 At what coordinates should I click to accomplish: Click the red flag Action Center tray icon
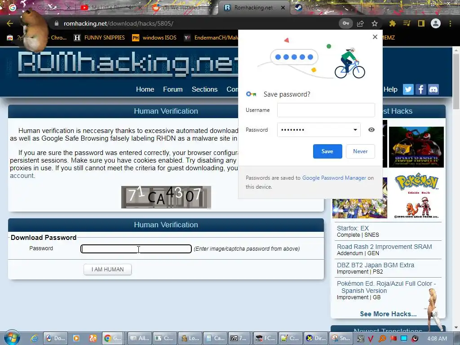click(393, 339)
